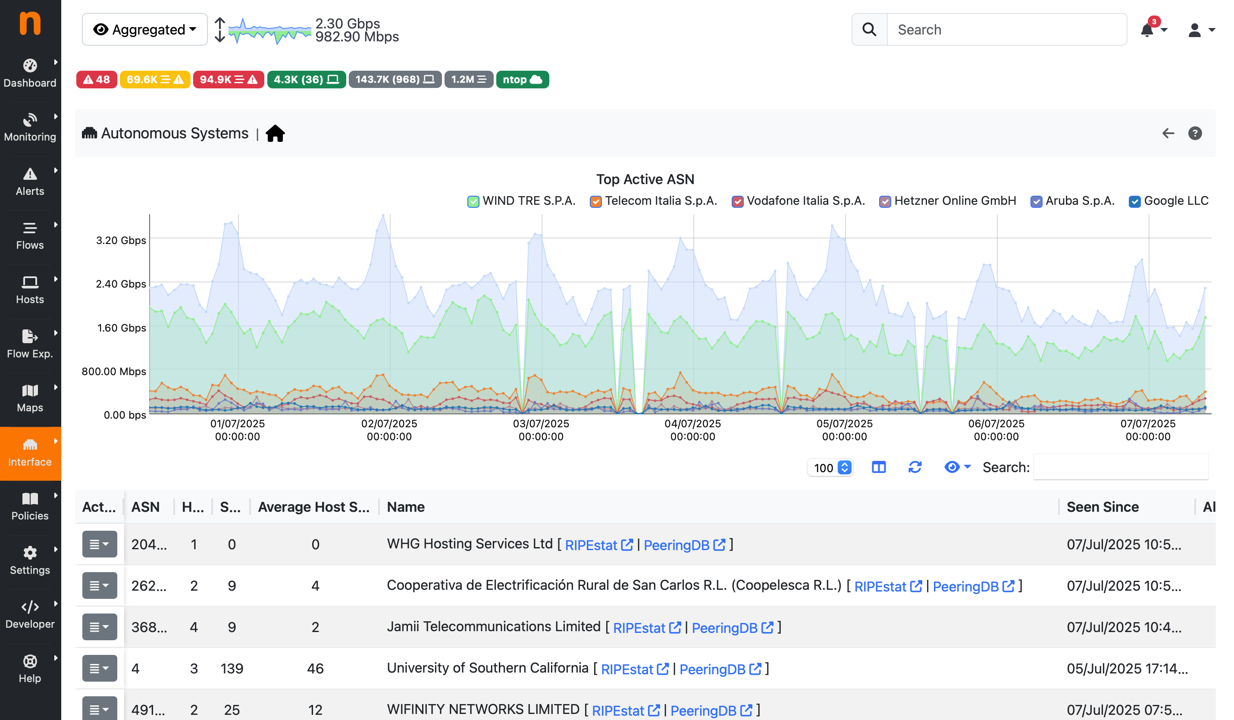This screenshot has height=720, width=1234.
Task: Focus the top Search field
Action: click(1007, 29)
